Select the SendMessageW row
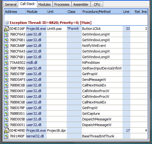This screenshot has width=152, height=144. 76,80
